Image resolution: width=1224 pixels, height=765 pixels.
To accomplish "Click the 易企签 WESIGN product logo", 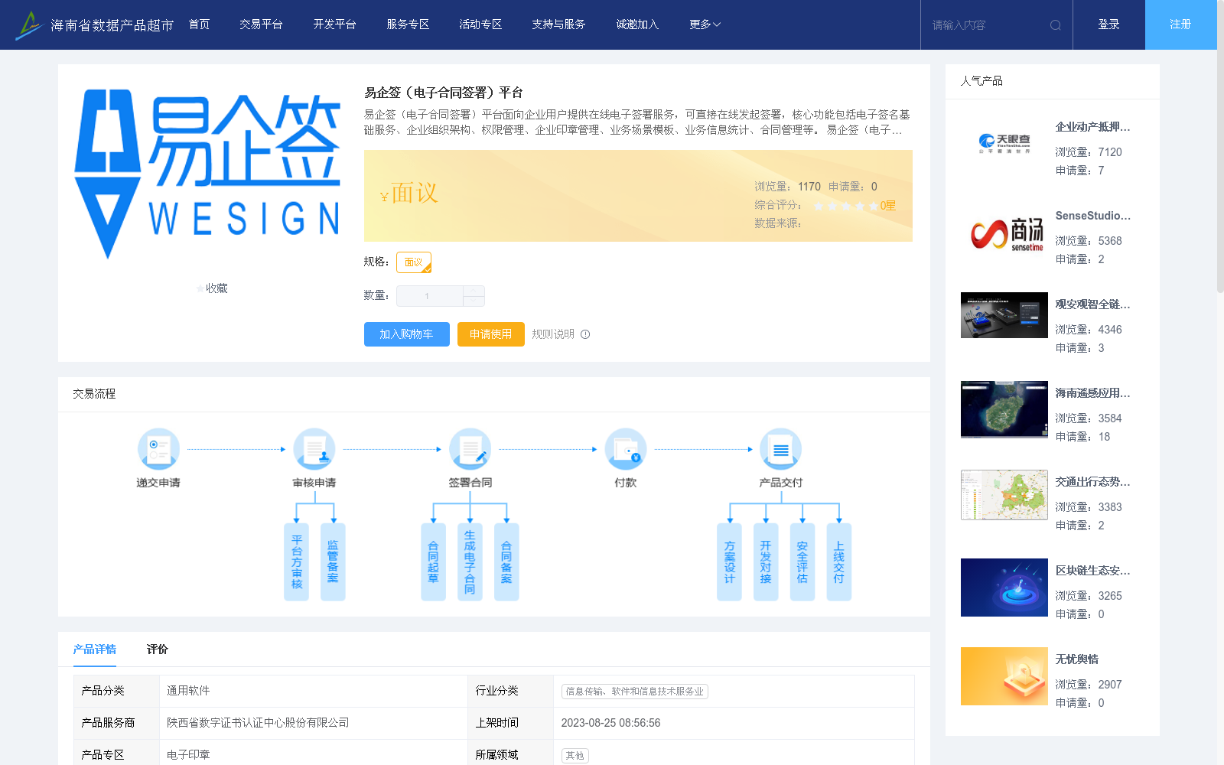I will click(208, 174).
